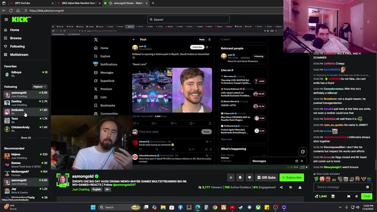Open Sticky Notes from the taskbar

coord(267,207)
